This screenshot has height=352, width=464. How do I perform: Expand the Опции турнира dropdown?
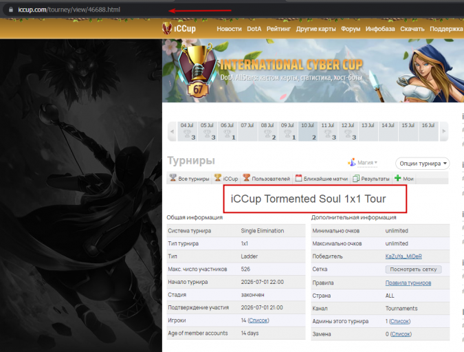[x=422, y=164]
